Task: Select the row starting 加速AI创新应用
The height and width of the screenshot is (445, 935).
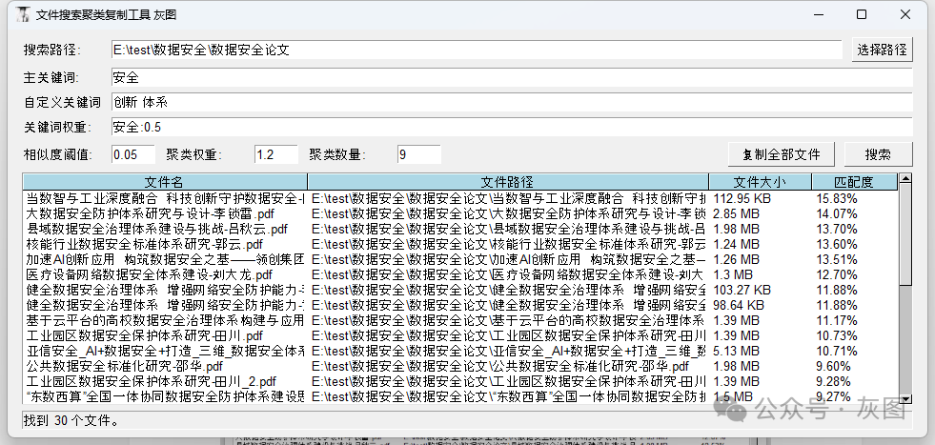Action: pos(460,259)
